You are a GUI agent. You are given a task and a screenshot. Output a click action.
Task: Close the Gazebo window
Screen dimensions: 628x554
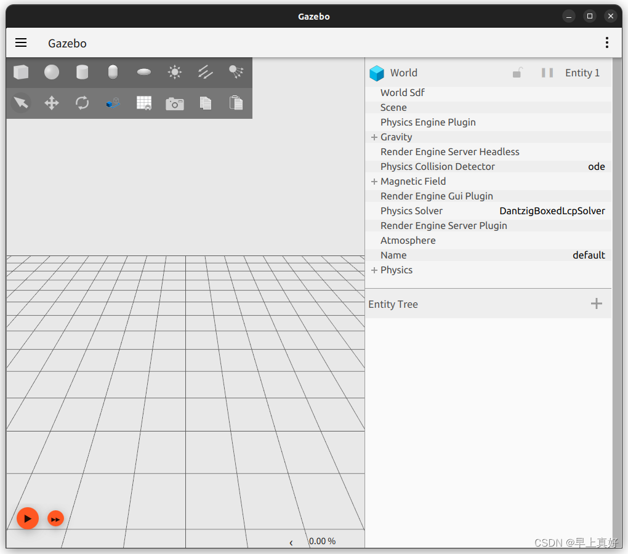610,17
